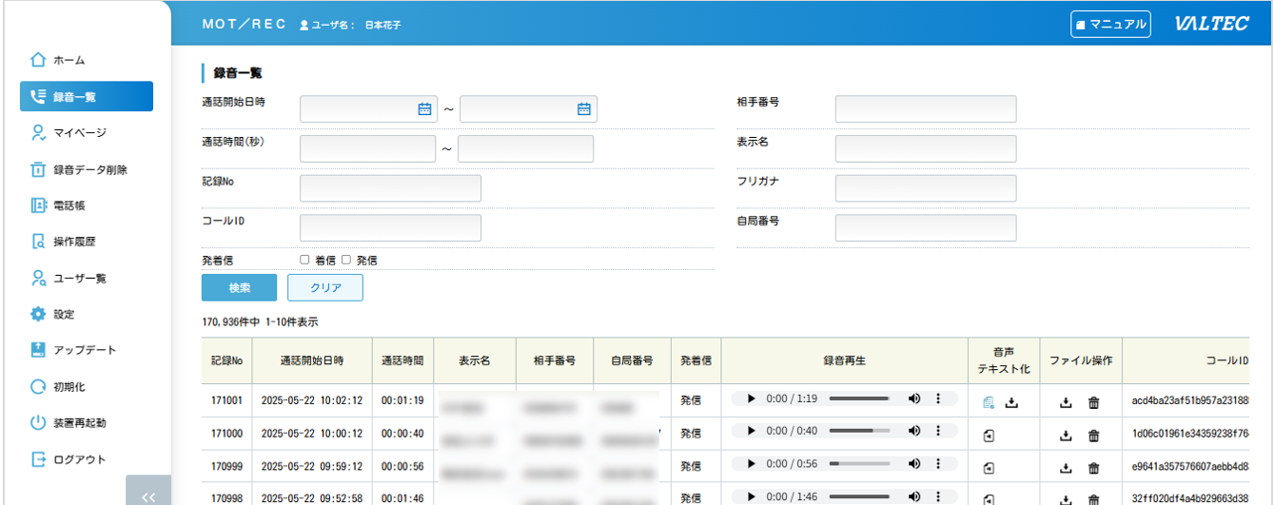The height and width of the screenshot is (505, 1274).
Task: Open more options on the 1:46 player
Action: click(x=938, y=497)
